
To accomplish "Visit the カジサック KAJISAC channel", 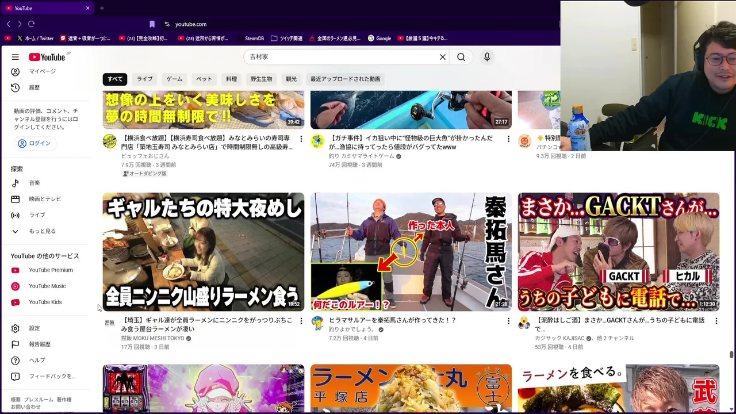I will 559,339.
